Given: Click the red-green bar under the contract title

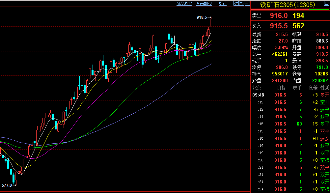Looking at the screenshot, I should [290, 10].
